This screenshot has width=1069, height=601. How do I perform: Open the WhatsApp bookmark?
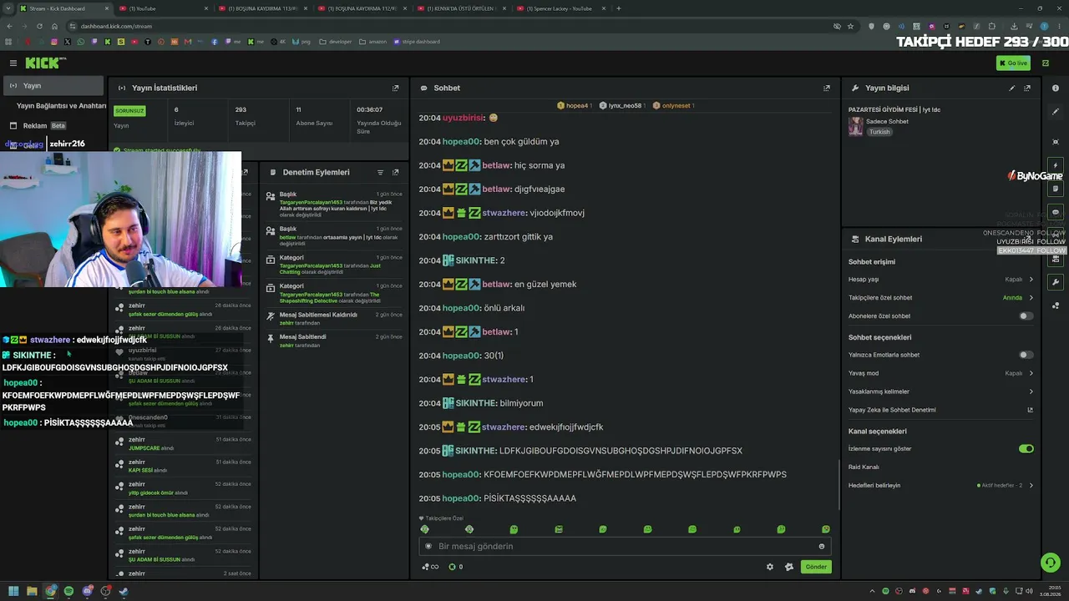(x=81, y=42)
